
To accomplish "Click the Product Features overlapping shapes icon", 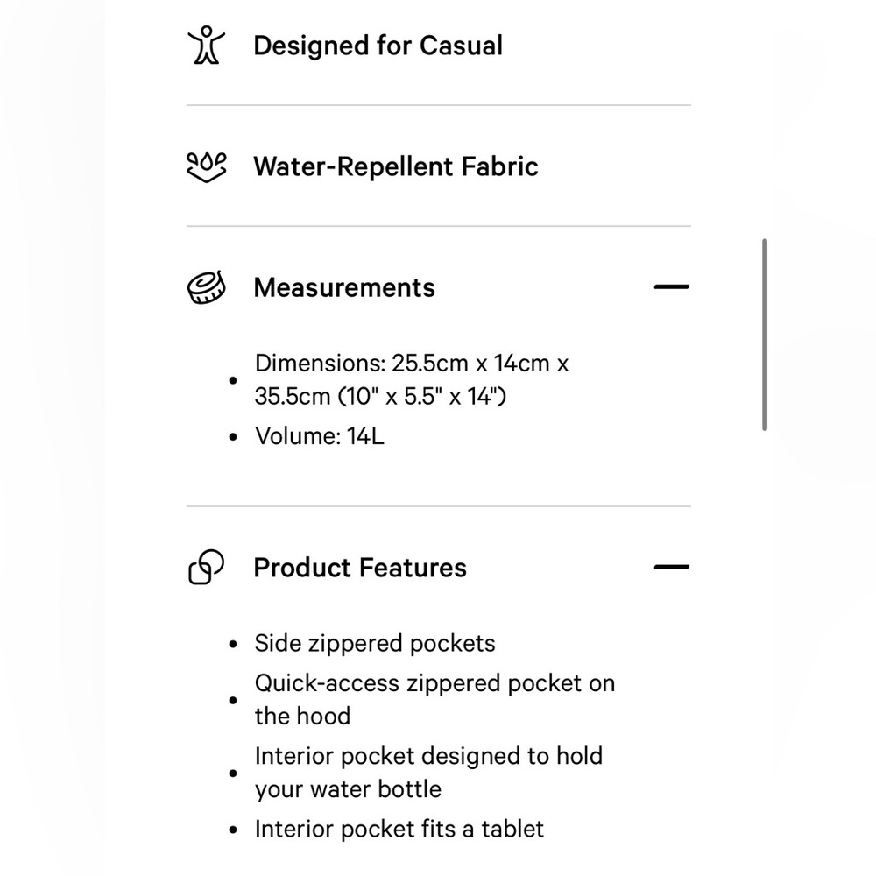I will (x=206, y=567).
